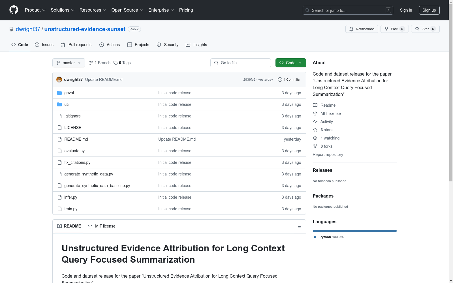Click the Releases heading link
The height and width of the screenshot is (283, 453).
pos(322,170)
